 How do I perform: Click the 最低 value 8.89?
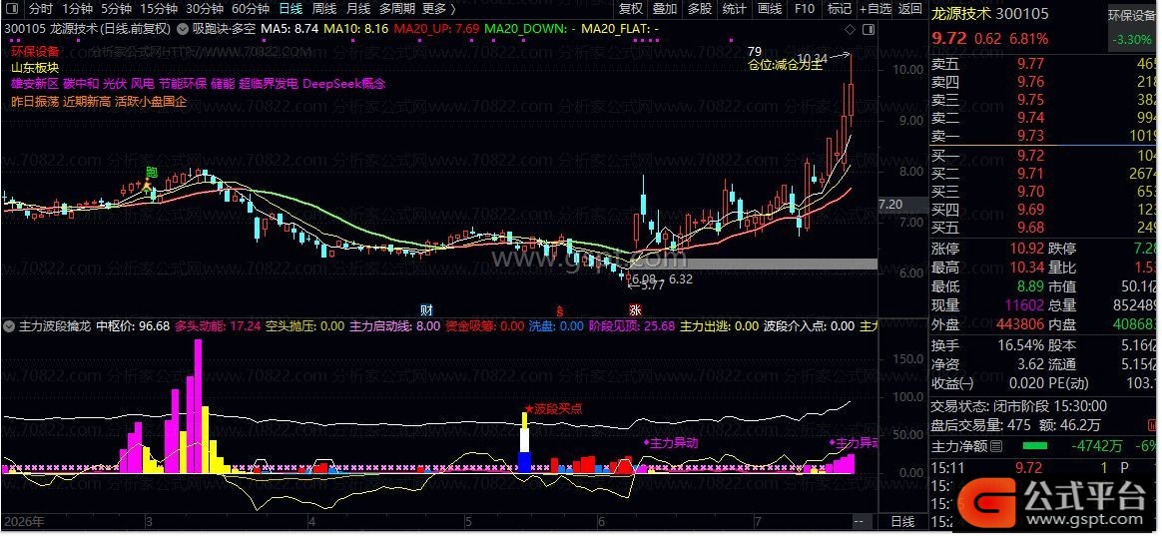1031,286
